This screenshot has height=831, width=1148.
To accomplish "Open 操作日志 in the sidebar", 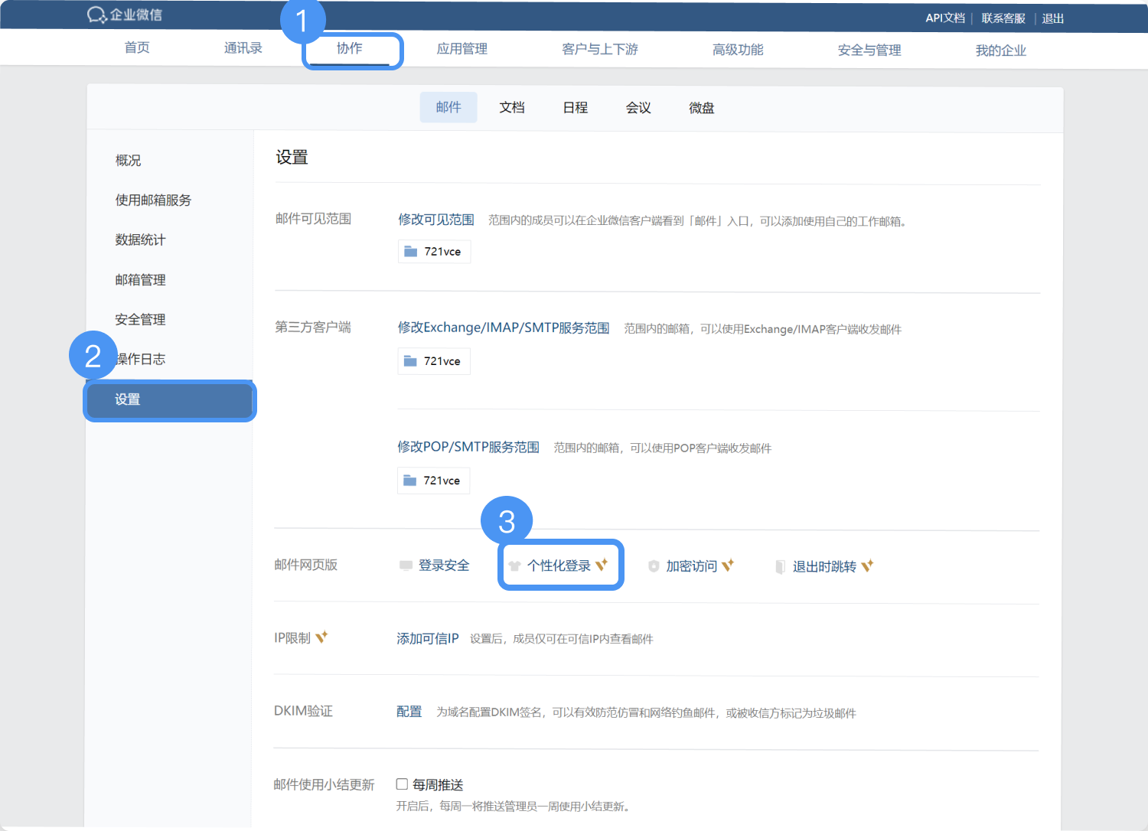I will point(140,360).
